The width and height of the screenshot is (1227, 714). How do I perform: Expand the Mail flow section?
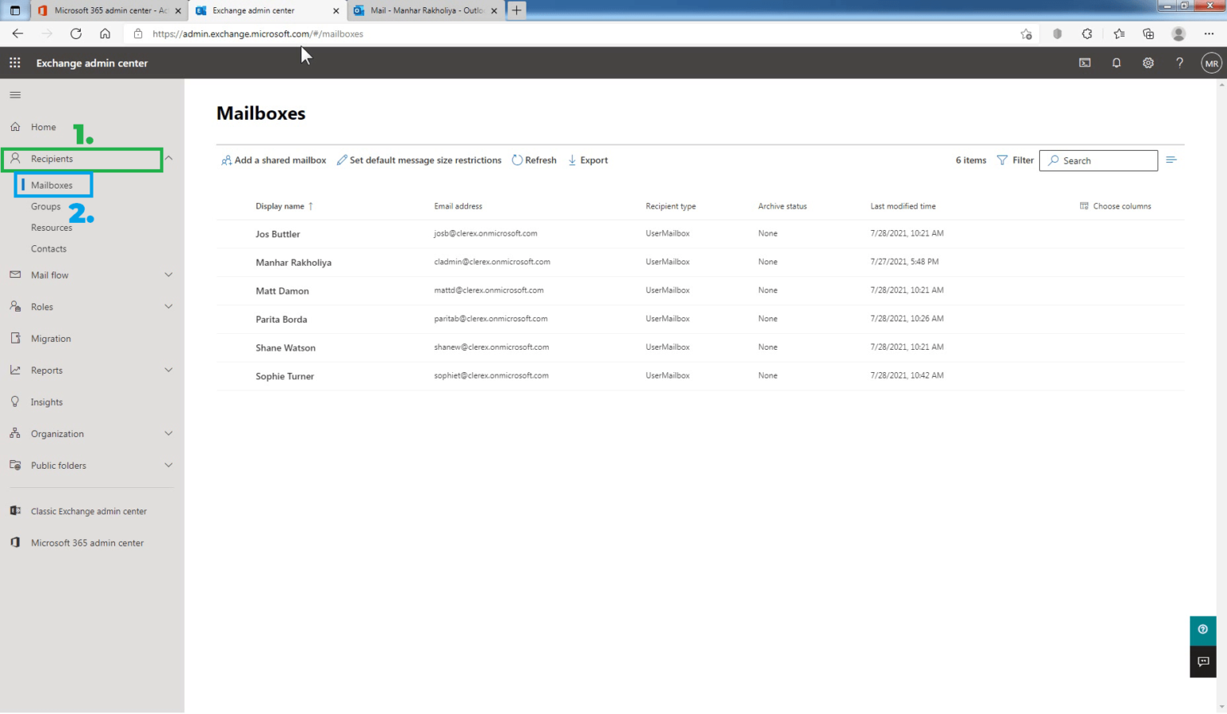tap(169, 275)
